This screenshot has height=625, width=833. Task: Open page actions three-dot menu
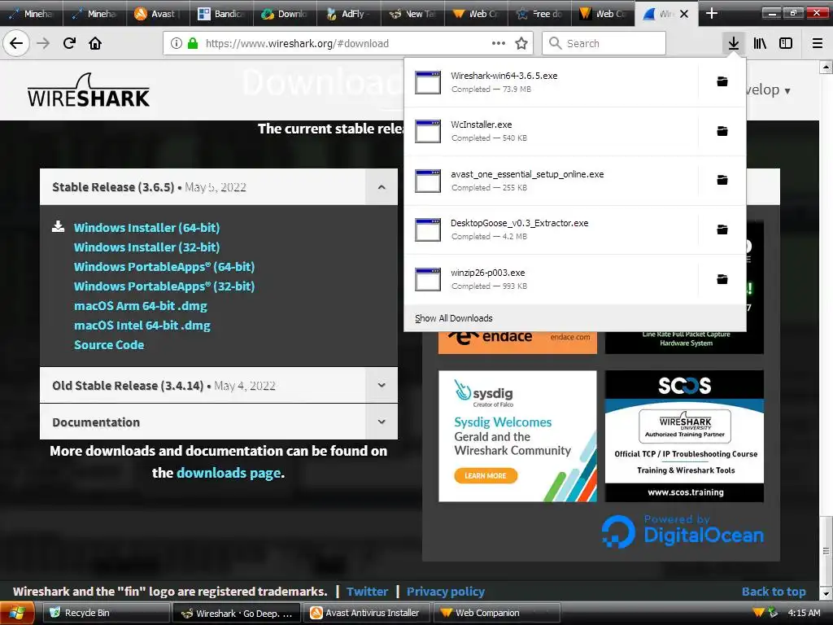[x=499, y=44]
